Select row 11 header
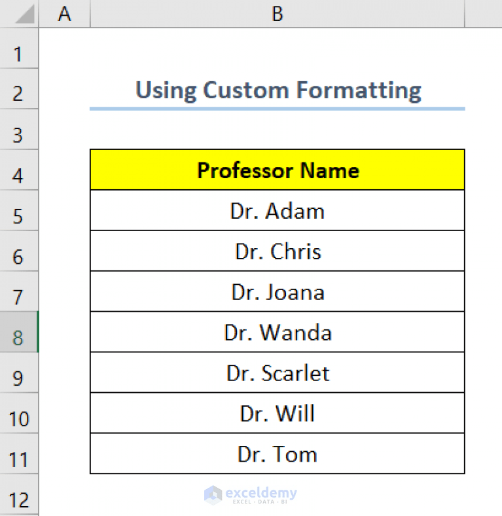 (19, 454)
